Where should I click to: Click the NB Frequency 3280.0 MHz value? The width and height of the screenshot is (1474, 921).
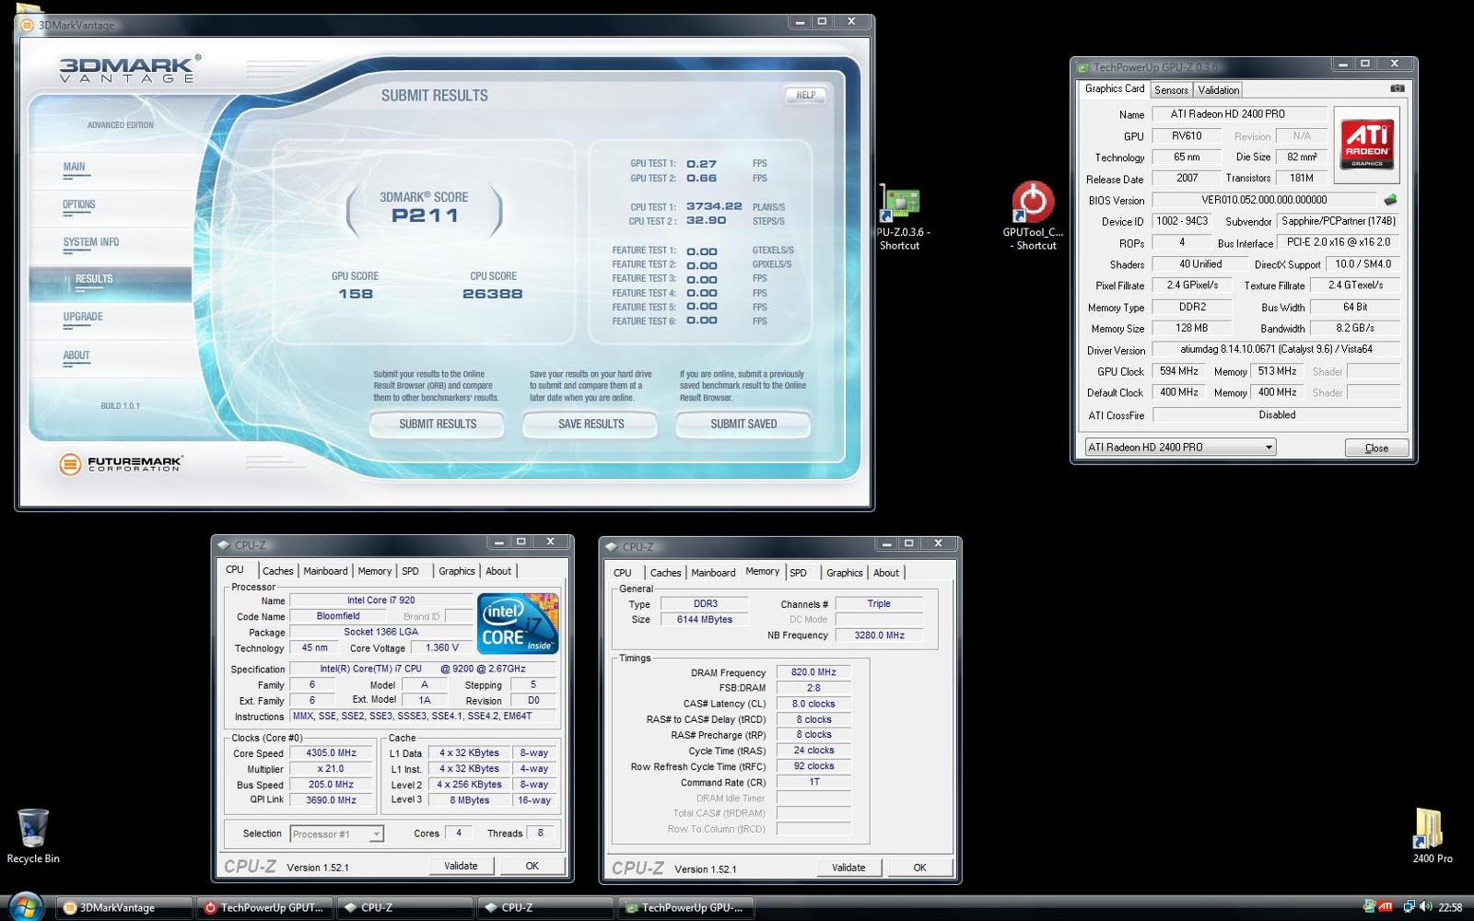(x=879, y=635)
